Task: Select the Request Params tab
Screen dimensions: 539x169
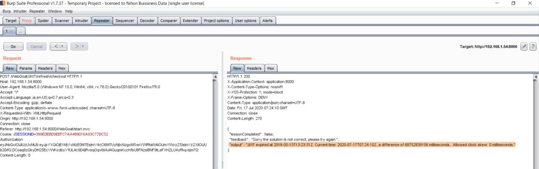Action: (26, 68)
